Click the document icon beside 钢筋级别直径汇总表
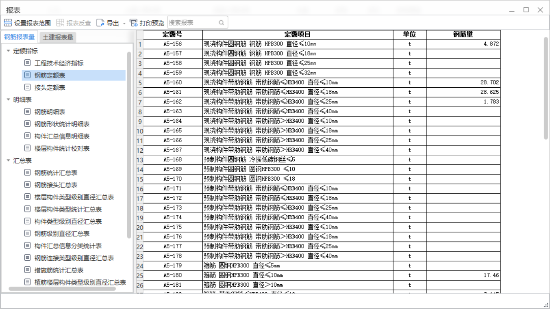The width and height of the screenshot is (550, 309). [x=27, y=233]
